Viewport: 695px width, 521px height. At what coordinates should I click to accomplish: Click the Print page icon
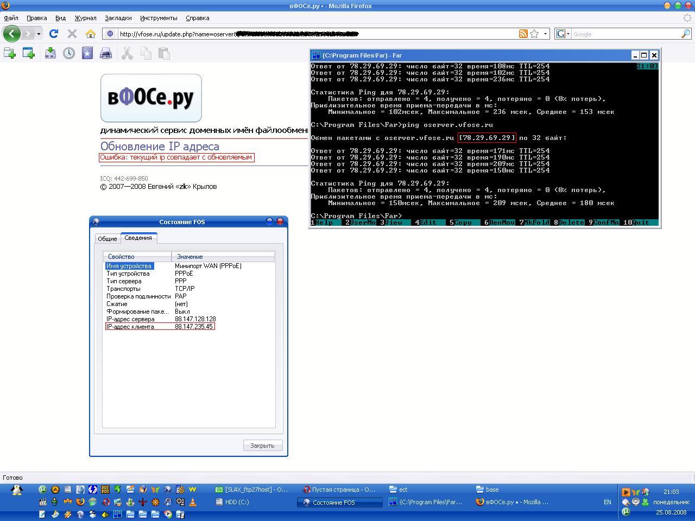pos(106,53)
